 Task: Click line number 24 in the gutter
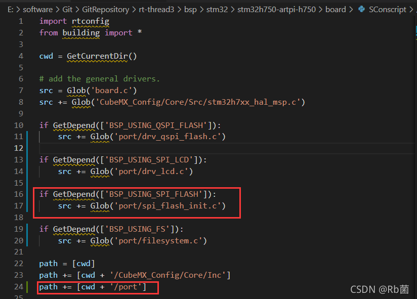19,286
